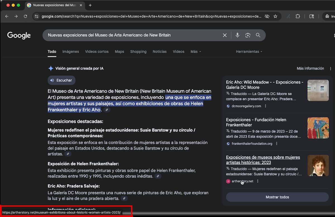Open the Exposiciones de museos sobre mujeres link
Screen dimensions: 335x217
coord(263,160)
